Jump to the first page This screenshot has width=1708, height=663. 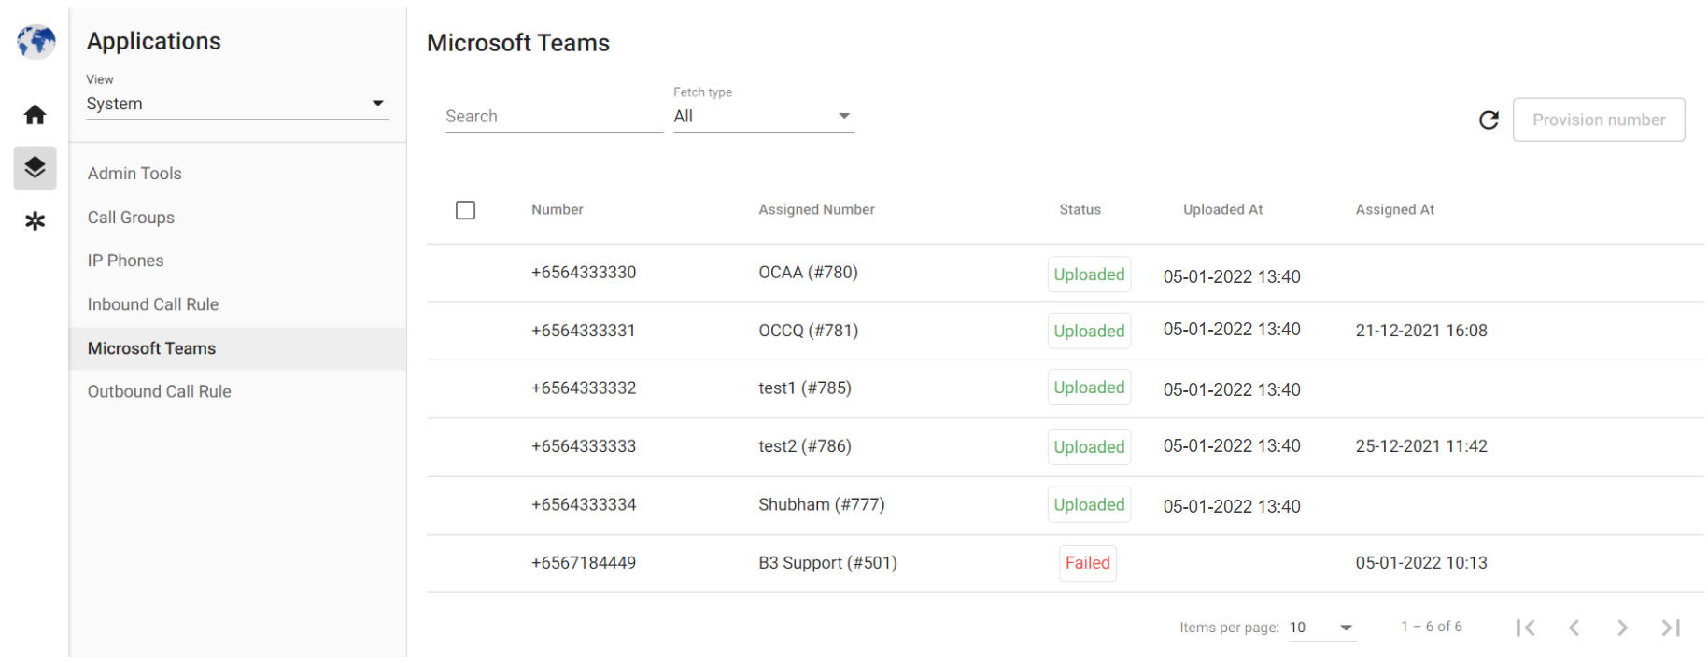point(1525,628)
